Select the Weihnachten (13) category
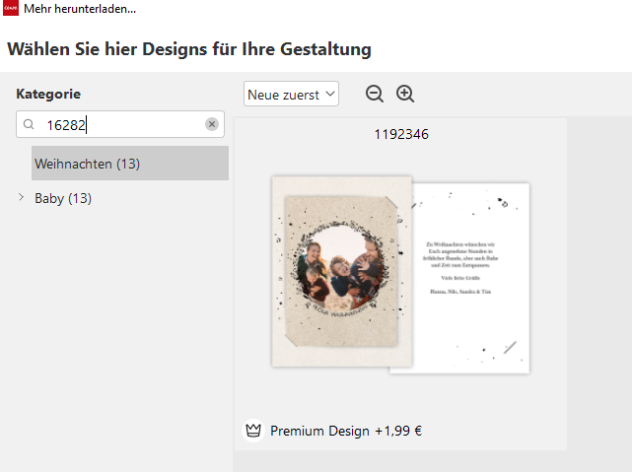Viewport: 632px width, 472px height. pos(87,164)
